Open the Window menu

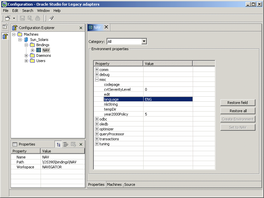43,11
